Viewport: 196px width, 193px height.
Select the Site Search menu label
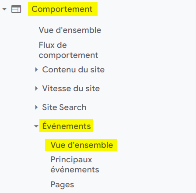point(64,107)
